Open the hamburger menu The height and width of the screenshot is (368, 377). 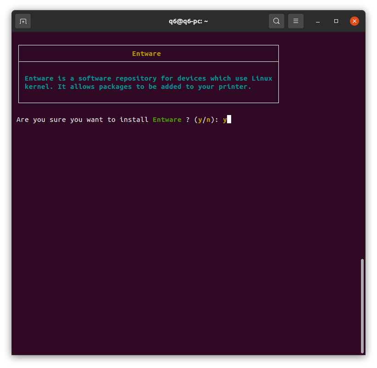point(295,21)
